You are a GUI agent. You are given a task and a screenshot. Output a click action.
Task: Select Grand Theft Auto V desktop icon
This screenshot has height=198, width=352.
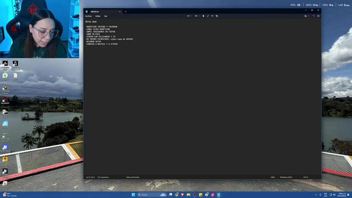[5, 137]
